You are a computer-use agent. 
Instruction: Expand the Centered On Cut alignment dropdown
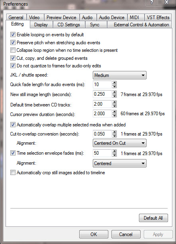(x=119, y=143)
